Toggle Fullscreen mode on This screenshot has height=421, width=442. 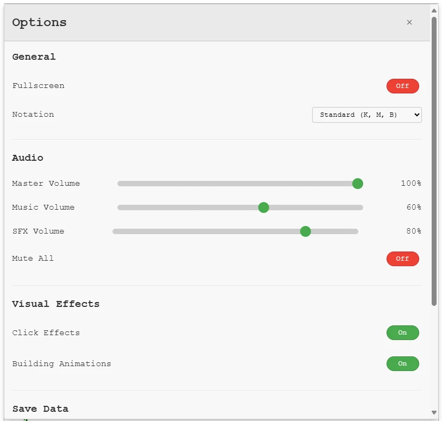(402, 86)
